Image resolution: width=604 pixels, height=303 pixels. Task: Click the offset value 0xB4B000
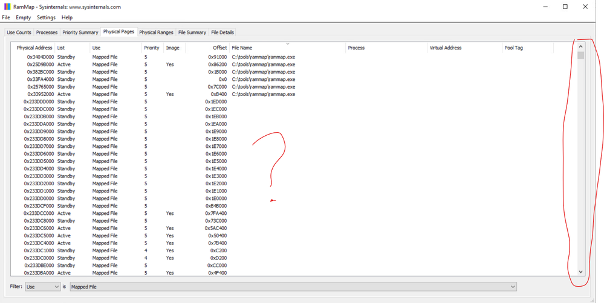point(216,206)
